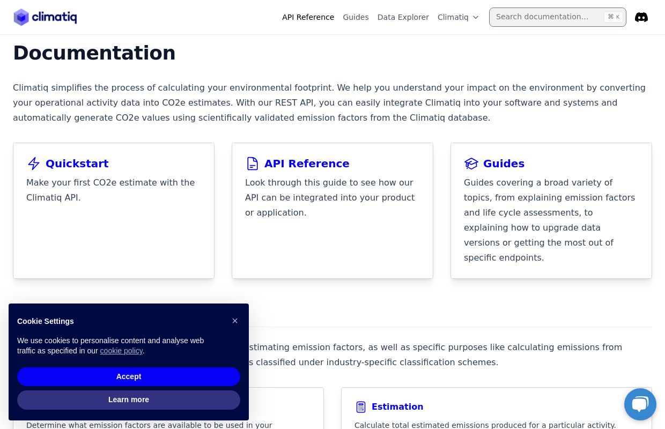Expand the Climatiq dropdown menu

tap(459, 17)
